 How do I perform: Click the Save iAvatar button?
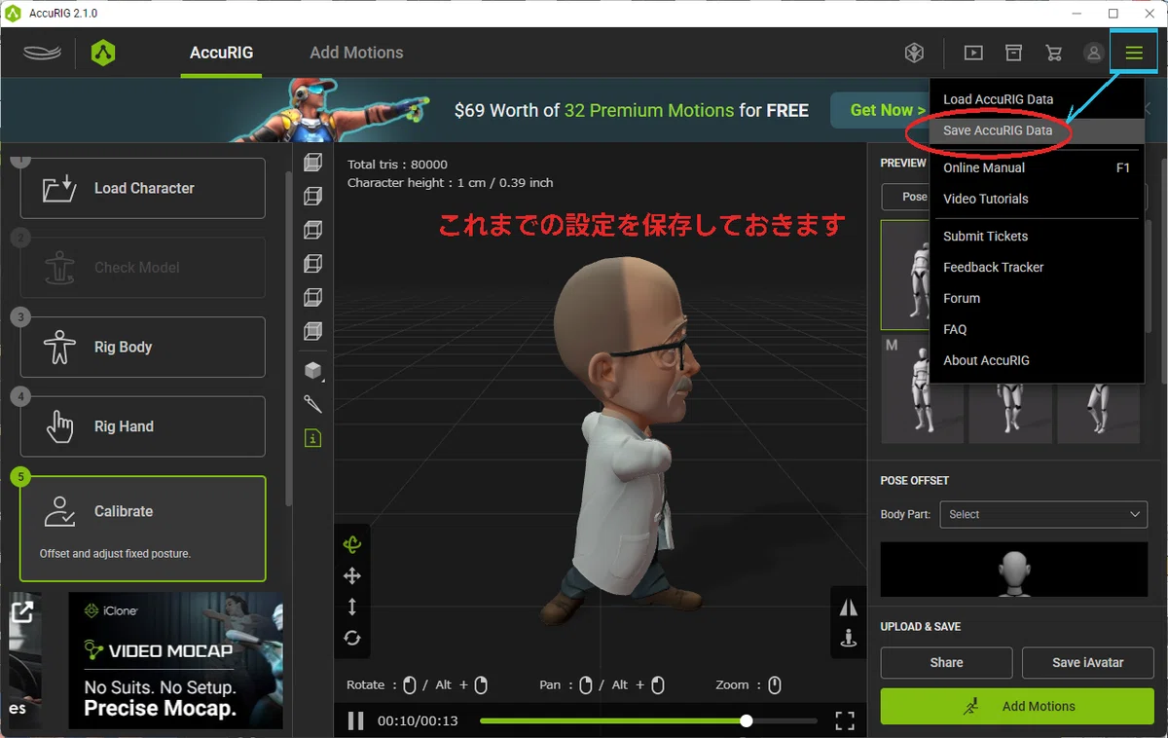point(1088,662)
